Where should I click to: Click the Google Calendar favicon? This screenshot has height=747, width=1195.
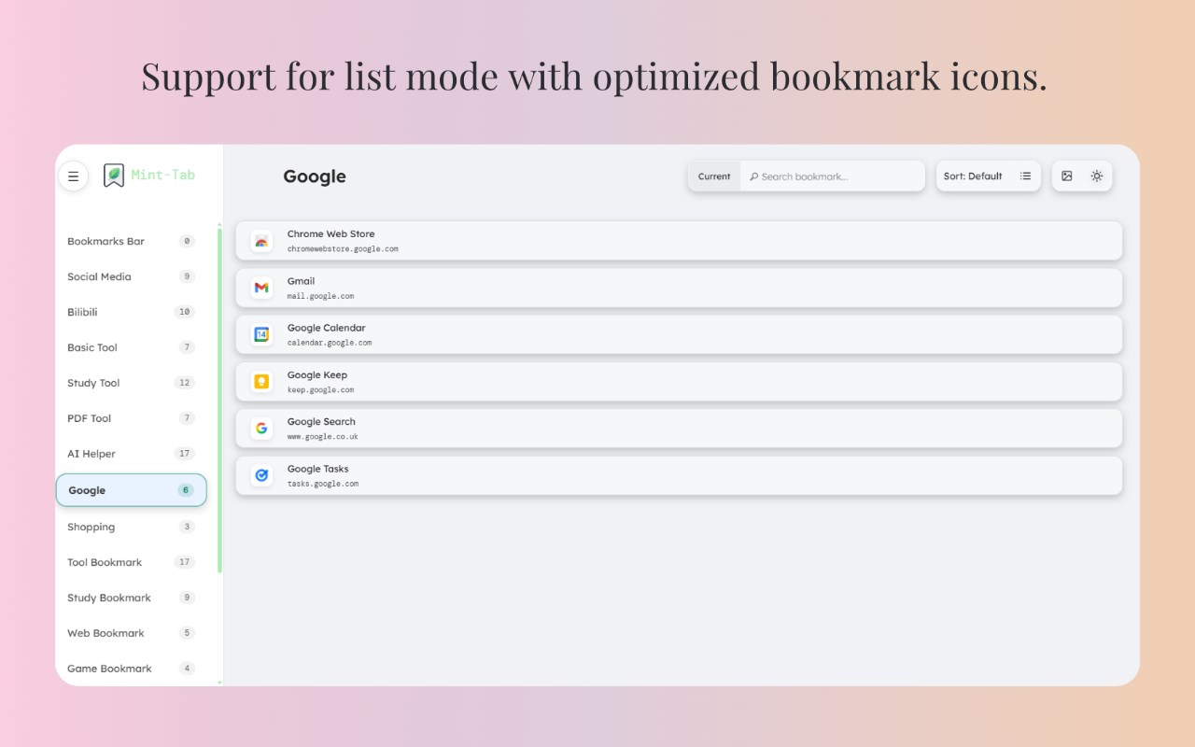coord(261,334)
